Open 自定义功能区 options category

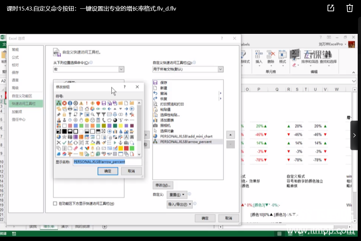22,96
